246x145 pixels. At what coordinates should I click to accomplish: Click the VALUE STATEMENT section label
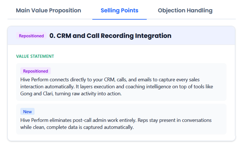[35, 56]
